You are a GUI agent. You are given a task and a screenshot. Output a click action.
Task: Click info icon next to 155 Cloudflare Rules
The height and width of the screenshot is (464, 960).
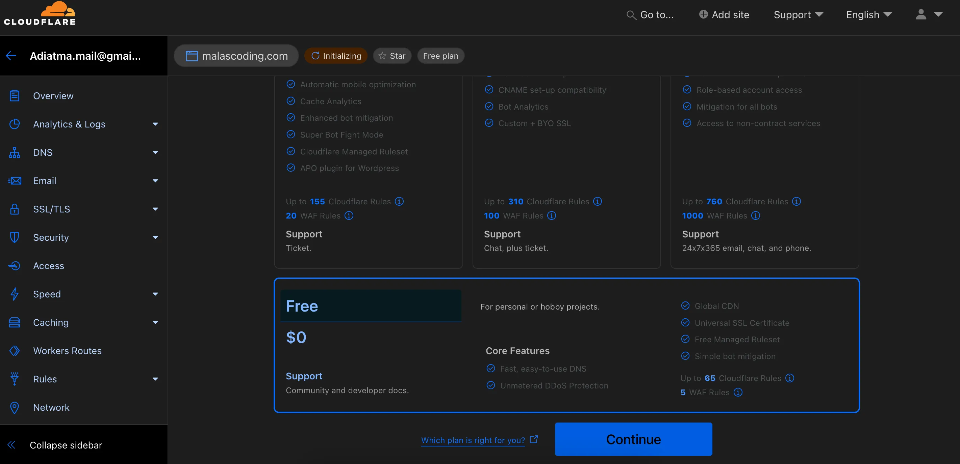click(399, 201)
